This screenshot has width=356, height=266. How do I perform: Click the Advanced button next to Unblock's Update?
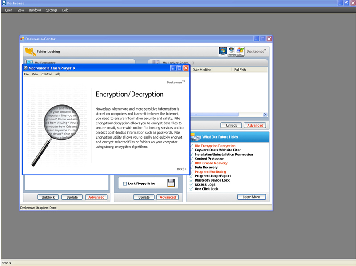tap(96, 197)
